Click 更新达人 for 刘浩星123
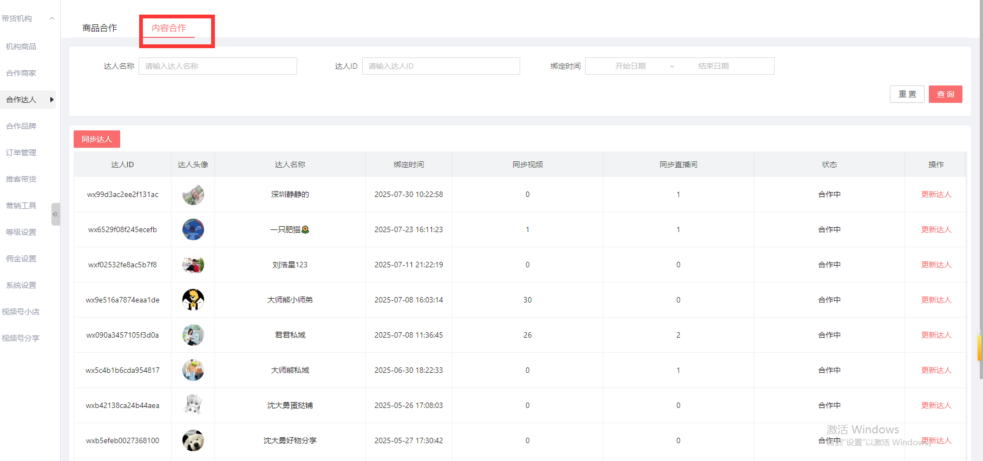The image size is (983, 461). point(936,265)
